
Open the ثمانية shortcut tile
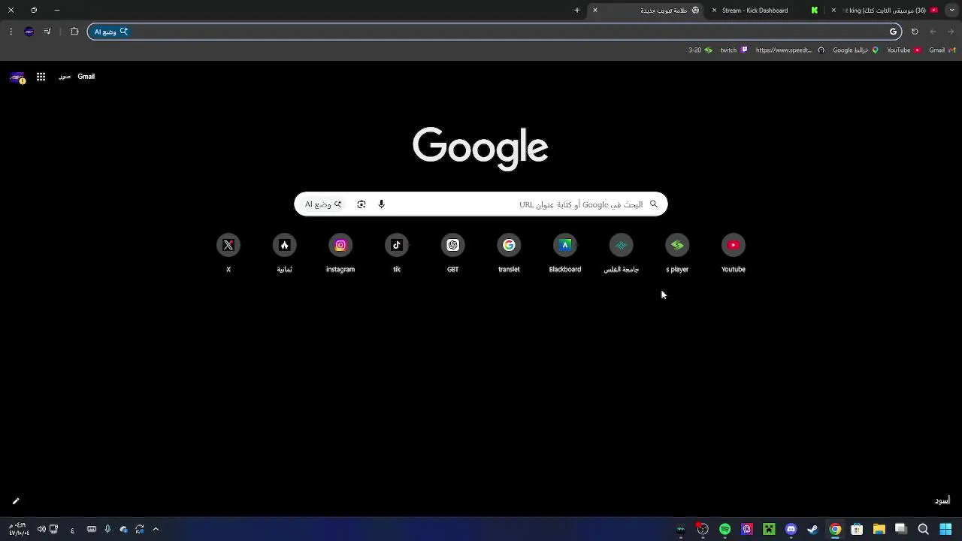pyautogui.click(x=284, y=254)
